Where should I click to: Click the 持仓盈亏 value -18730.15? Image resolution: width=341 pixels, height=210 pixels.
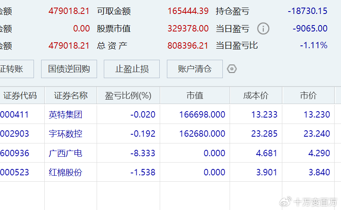307,11
